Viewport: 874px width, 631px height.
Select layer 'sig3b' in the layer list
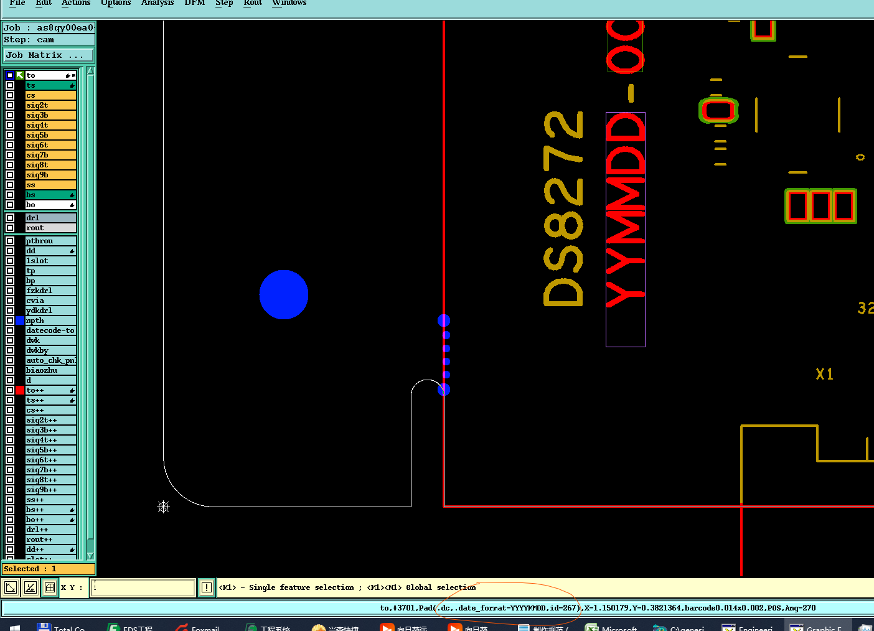click(x=51, y=115)
